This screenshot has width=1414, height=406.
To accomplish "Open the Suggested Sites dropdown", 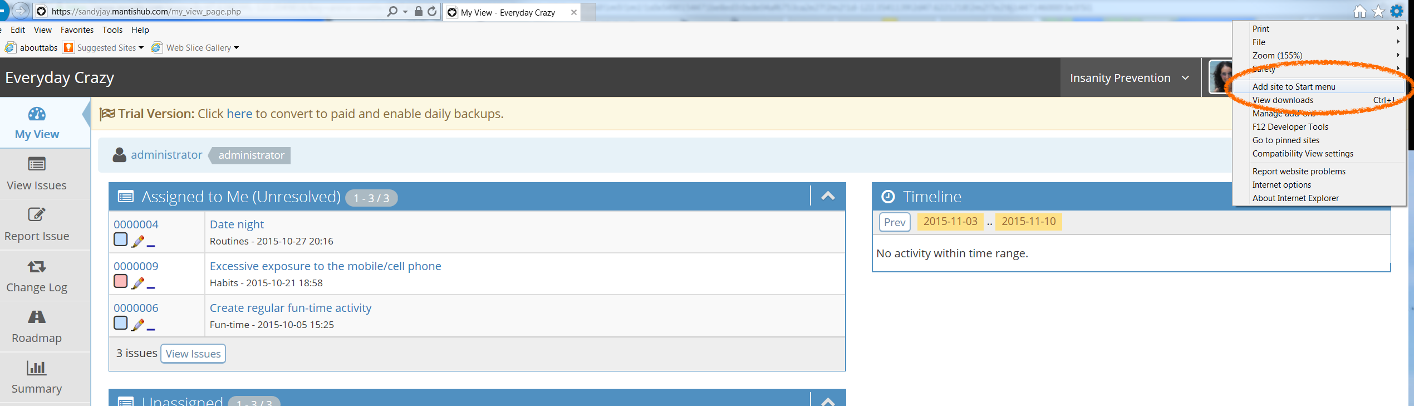I will coord(141,48).
